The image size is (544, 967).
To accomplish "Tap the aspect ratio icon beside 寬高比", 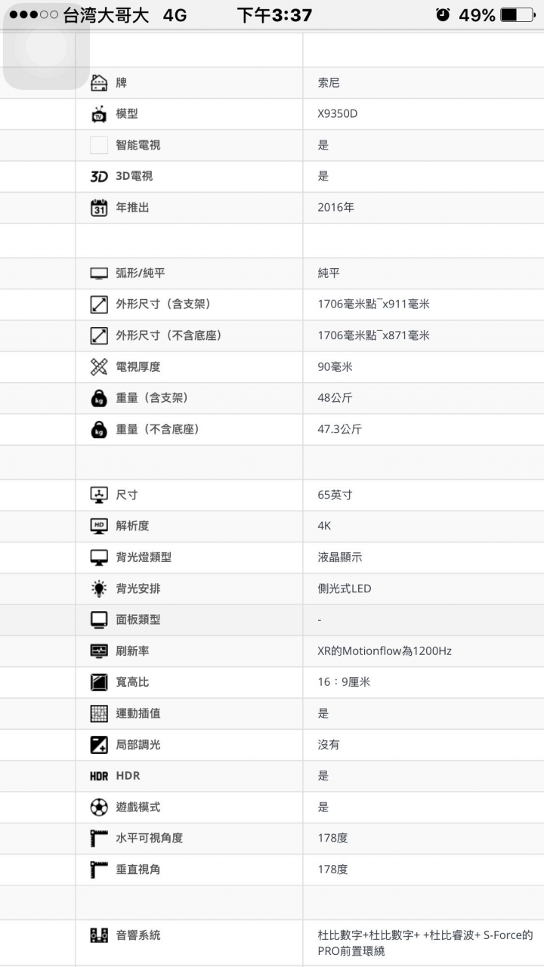I will pos(99,682).
